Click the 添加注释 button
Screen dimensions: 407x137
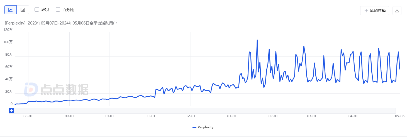(x=374, y=11)
